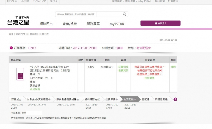Click timestamp 2017-11-13 20:15

pos(130,106)
